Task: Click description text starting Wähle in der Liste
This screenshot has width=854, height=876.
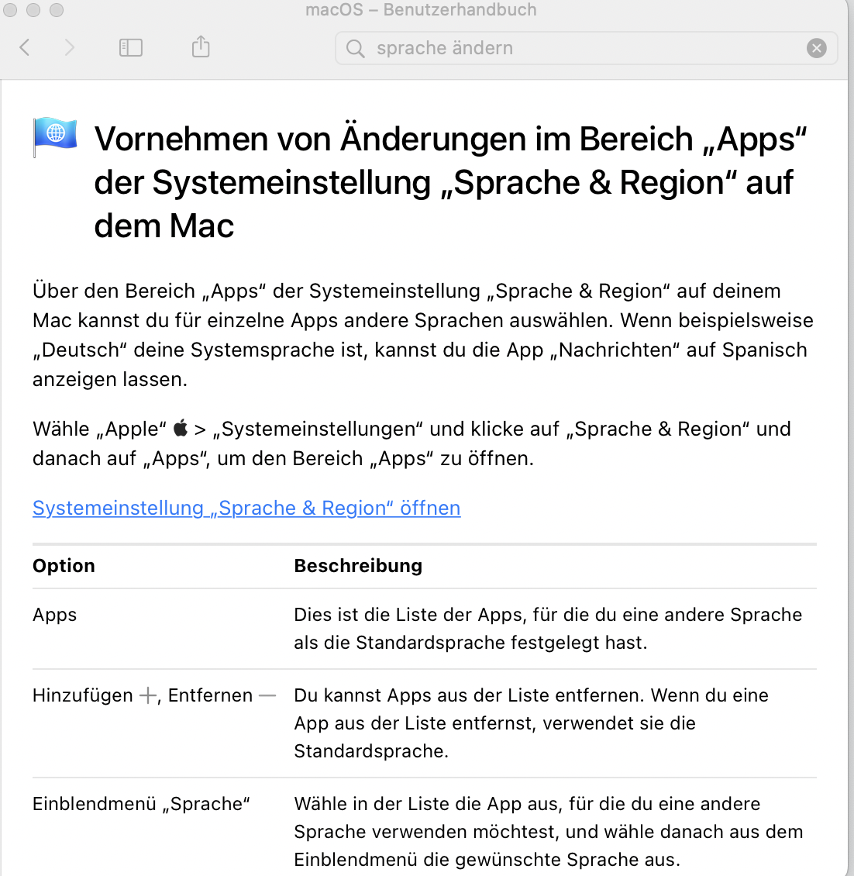Action: (549, 831)
